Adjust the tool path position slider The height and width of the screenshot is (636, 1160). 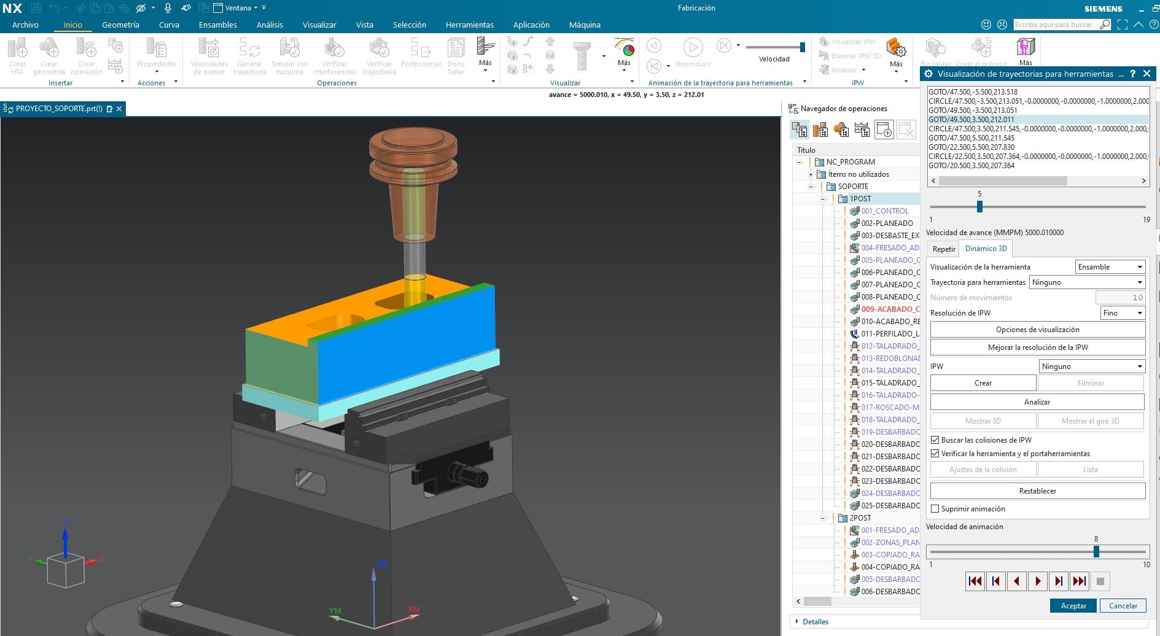point(979,207)
